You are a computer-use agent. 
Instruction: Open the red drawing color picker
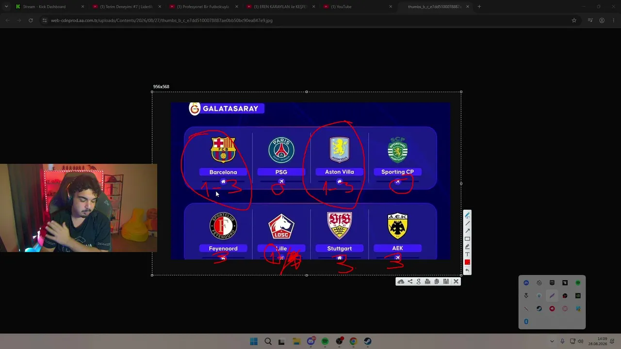(467, 262)
